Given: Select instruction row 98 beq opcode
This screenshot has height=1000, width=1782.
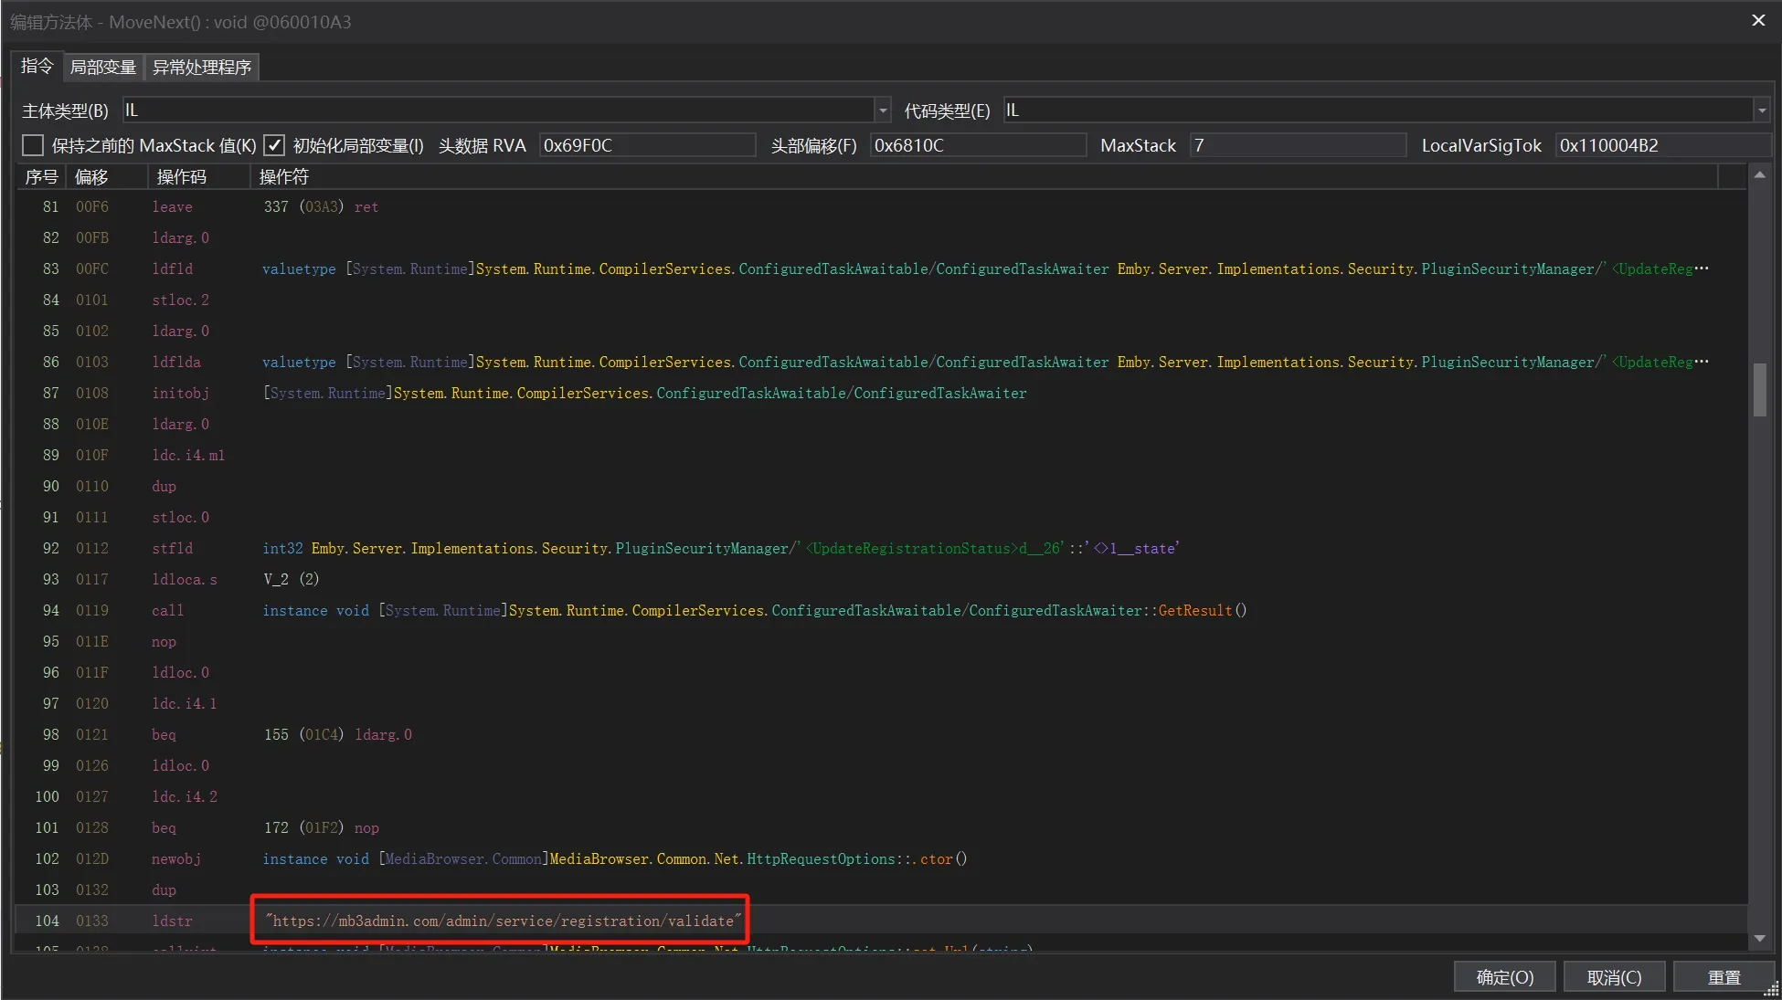Looking at the screenshot, I should (164, 734).
